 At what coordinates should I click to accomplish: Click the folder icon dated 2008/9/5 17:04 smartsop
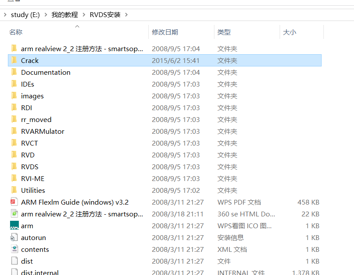14,48
